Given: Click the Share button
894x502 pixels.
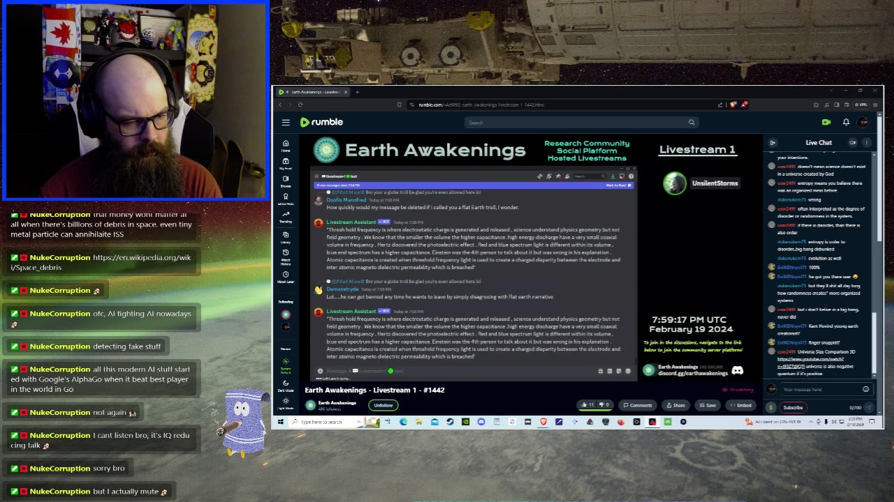Looking at the screenshot, I should click(676, 405).
